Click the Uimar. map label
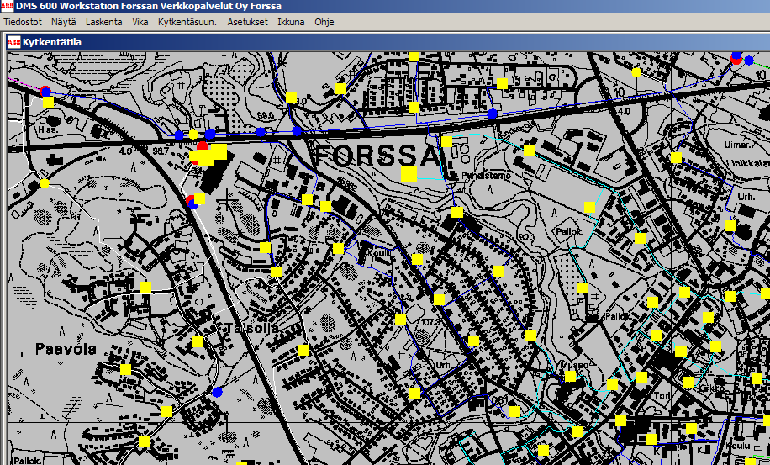The height and width of the screenshot is (465, 770). pos(737,145)
